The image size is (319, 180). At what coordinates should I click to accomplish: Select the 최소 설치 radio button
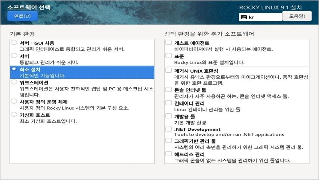point(14,69)
